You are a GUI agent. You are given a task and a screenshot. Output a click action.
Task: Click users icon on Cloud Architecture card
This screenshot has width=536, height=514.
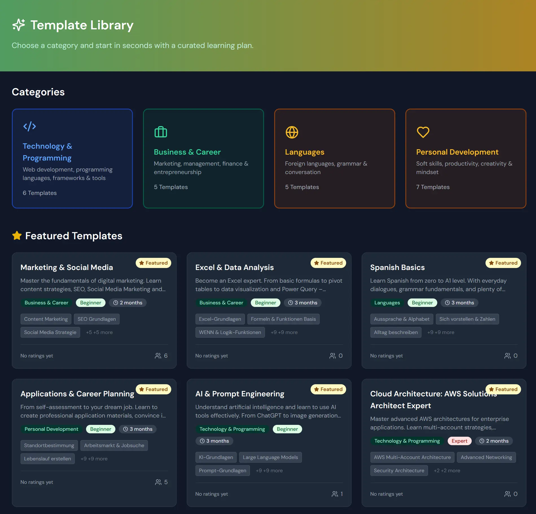coord(508,494)
